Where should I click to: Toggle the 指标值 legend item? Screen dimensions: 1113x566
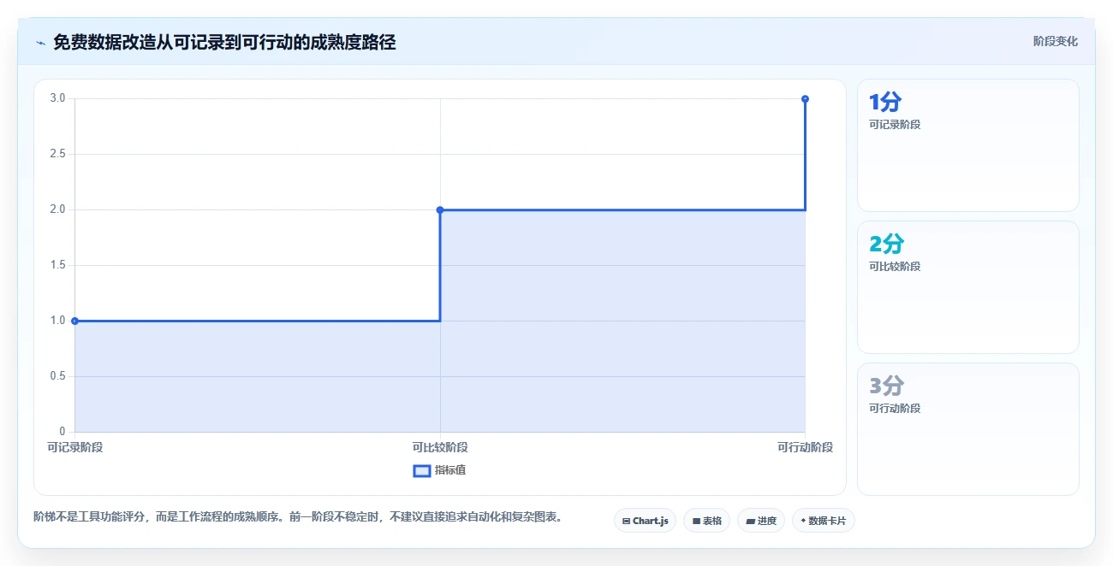[439, 470]
